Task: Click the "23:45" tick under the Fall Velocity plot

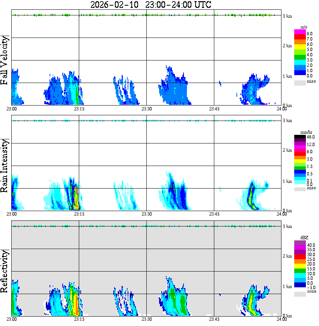Action: [x=214, y=109]
